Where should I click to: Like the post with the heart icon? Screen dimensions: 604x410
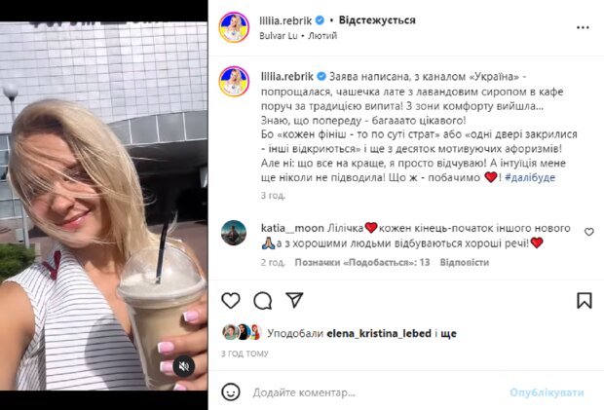click(231, 301)
